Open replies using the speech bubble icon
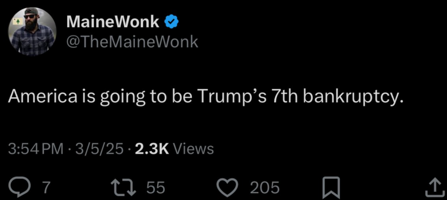The height and width of the screenshot is (200, 447). coord(20,187)
